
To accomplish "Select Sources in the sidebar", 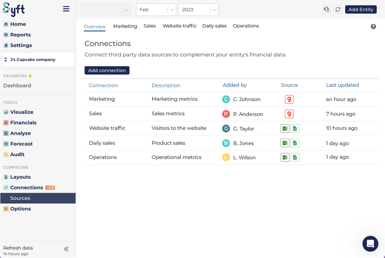I will tap(38, 198).
